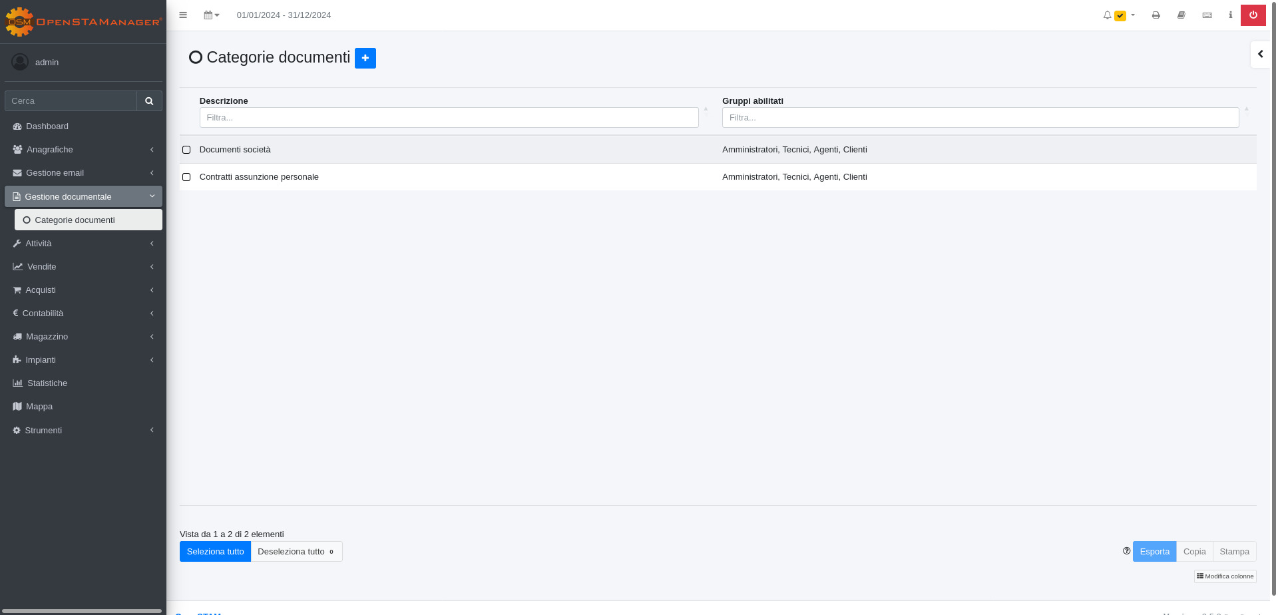Click the sidebar search magnifier icon

click(149, 101)
